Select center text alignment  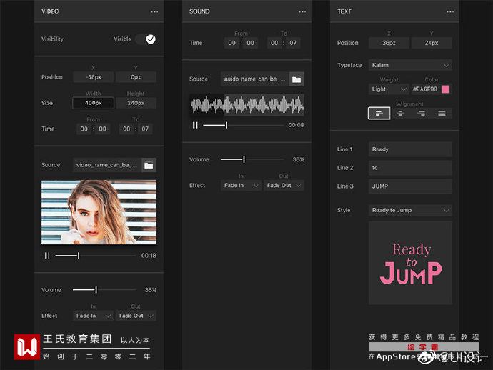(x=400, y=113)
